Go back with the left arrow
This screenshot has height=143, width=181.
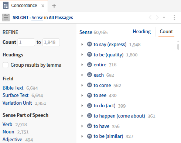[150, 17]
